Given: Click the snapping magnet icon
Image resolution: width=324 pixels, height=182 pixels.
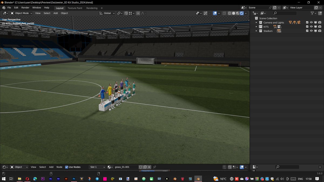Looking at the screenshot, I should [x=126, y=13].
